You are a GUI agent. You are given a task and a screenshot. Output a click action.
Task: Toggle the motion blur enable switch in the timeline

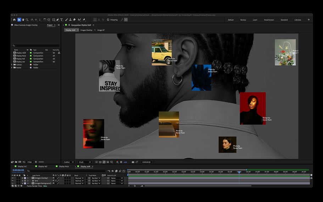120,171
